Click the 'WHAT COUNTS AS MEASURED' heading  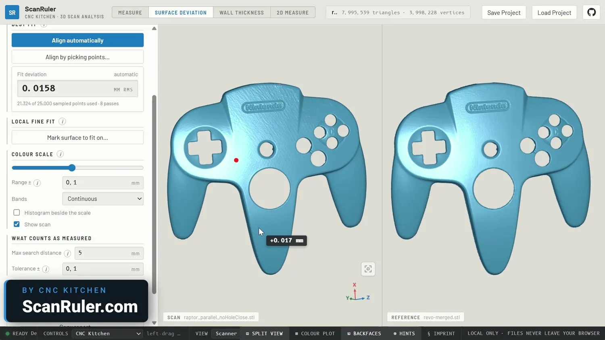coord(52,238)
